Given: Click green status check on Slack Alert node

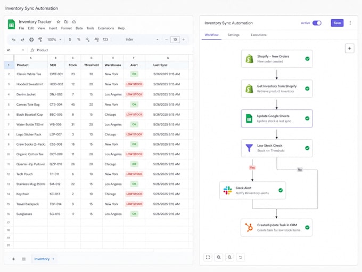Looking at the screenshot, I should click(x=281, y=190).
